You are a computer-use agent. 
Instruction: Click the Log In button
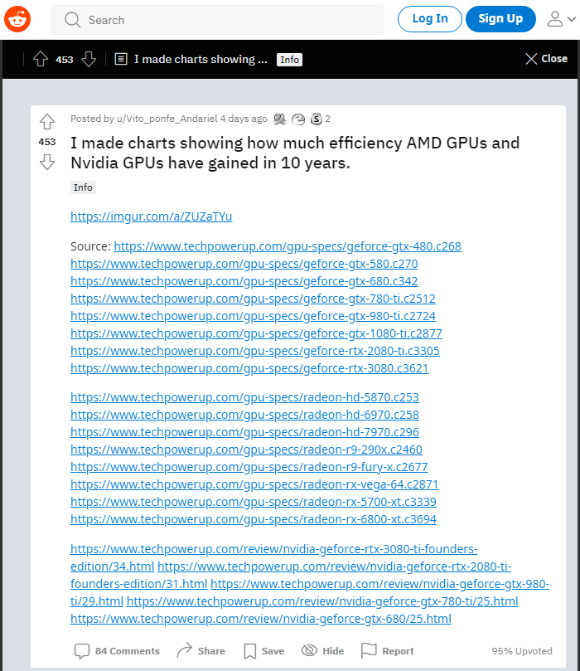click(429, 19)
